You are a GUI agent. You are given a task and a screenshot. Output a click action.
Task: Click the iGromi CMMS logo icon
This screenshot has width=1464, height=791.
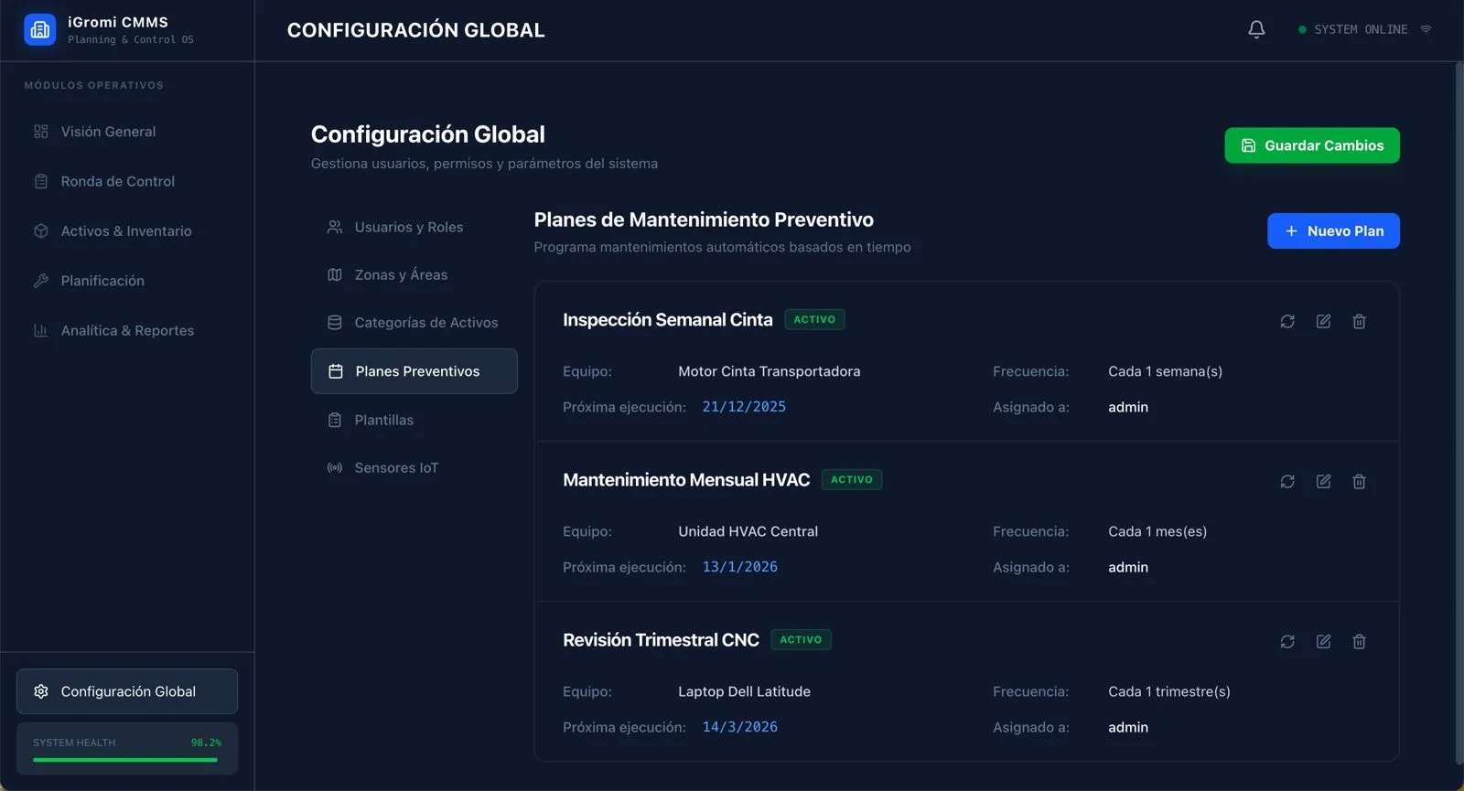click(39, 29)
